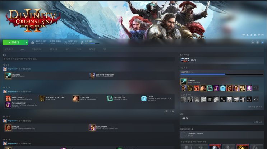The width and height of the screenshot is (267, 149).
Task: Open the DLC tab
Action: tap(23, 49)
